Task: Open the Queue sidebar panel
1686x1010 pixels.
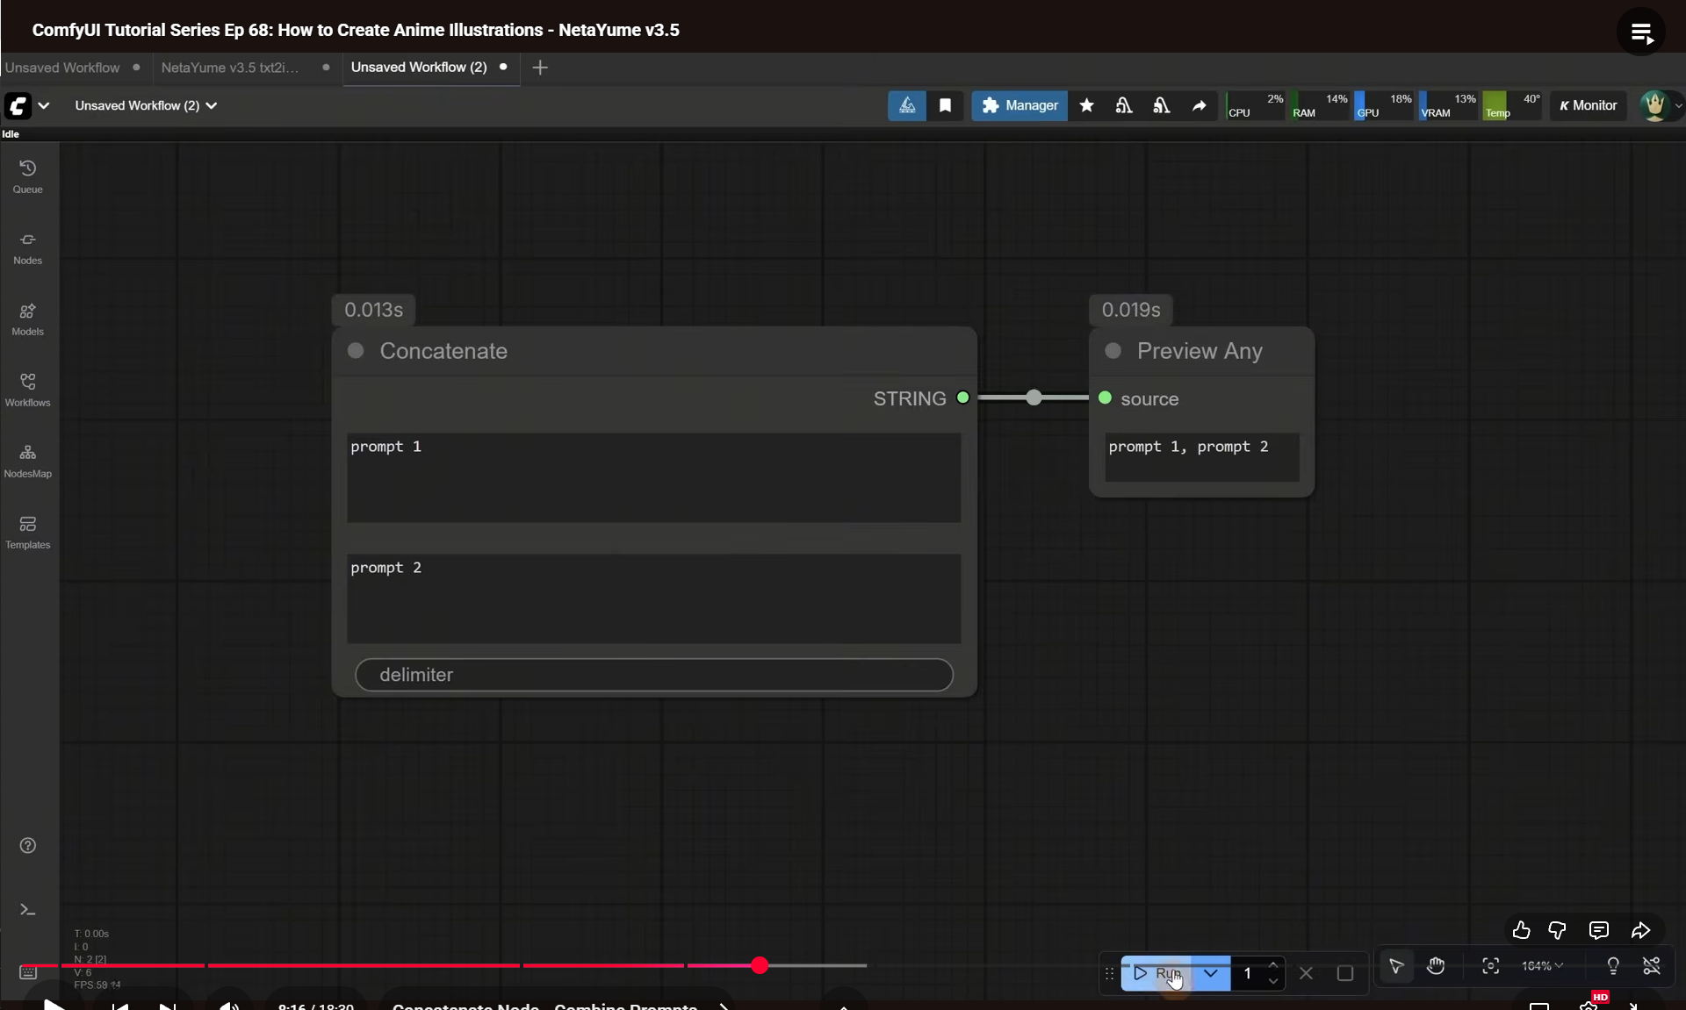Action: [x=27, y=176]
